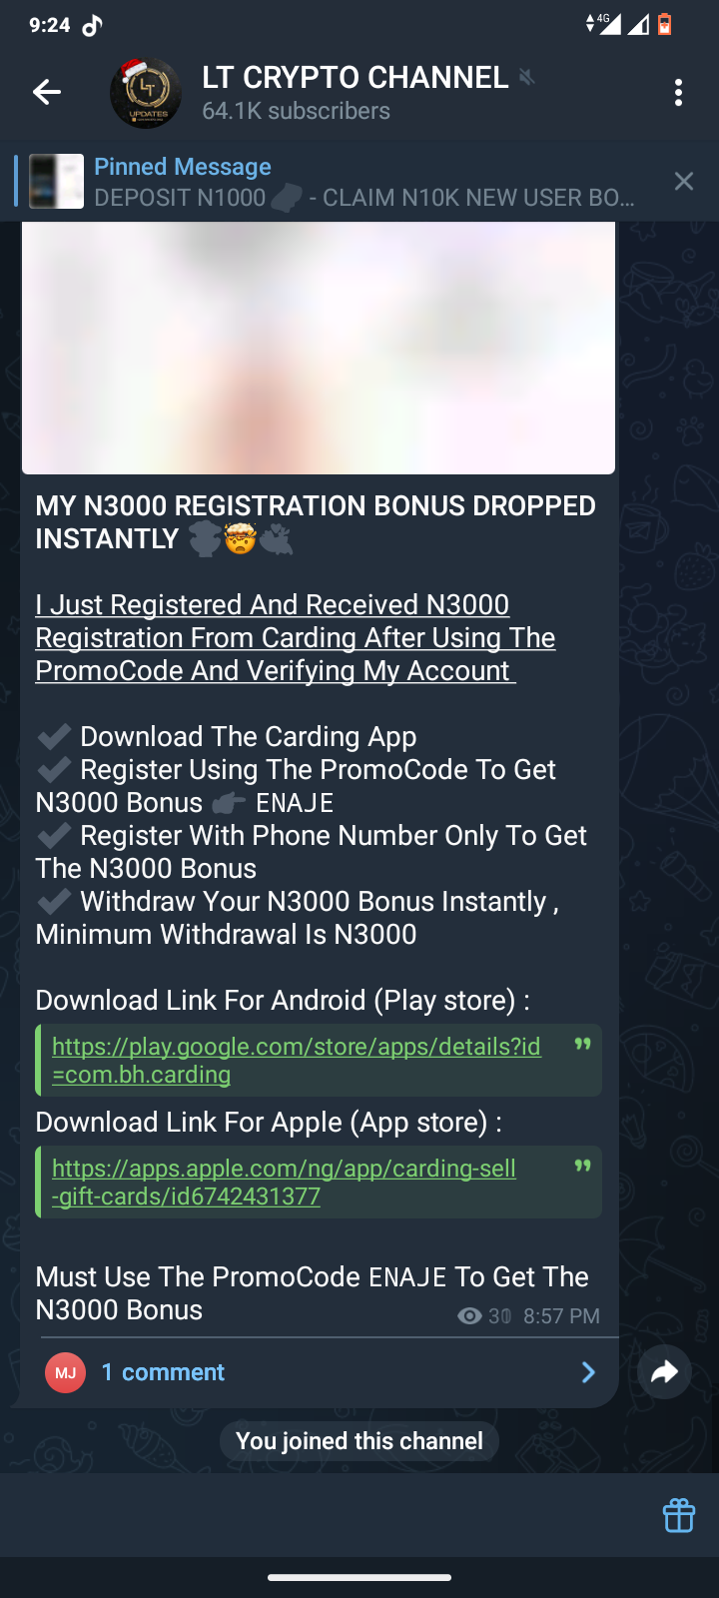Open the three-dot overflow menu

[x=678, y=93]
